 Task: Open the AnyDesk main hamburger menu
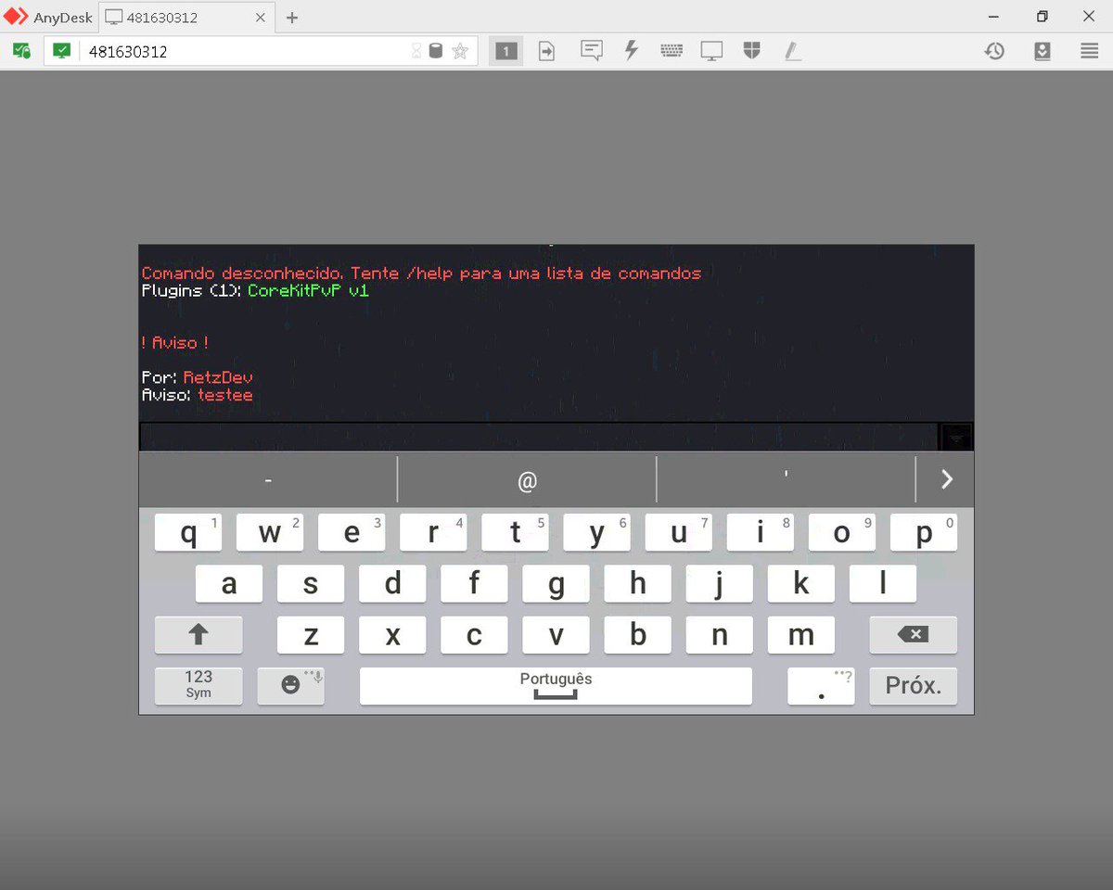coord(1090,51)
